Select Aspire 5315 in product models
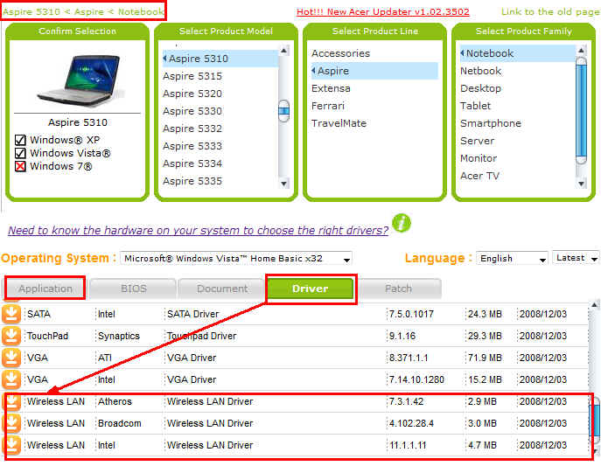601x473 pixels. (x=192, y=76)
